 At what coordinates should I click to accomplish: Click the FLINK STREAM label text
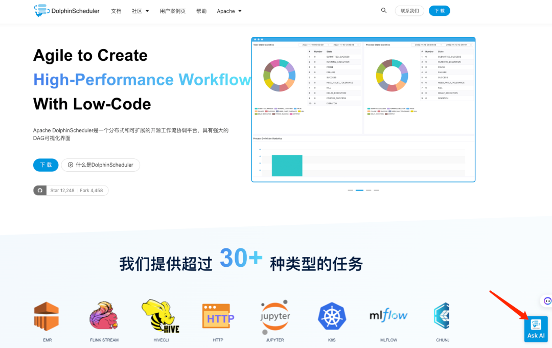pyautogui.click(x=104, y=340)
